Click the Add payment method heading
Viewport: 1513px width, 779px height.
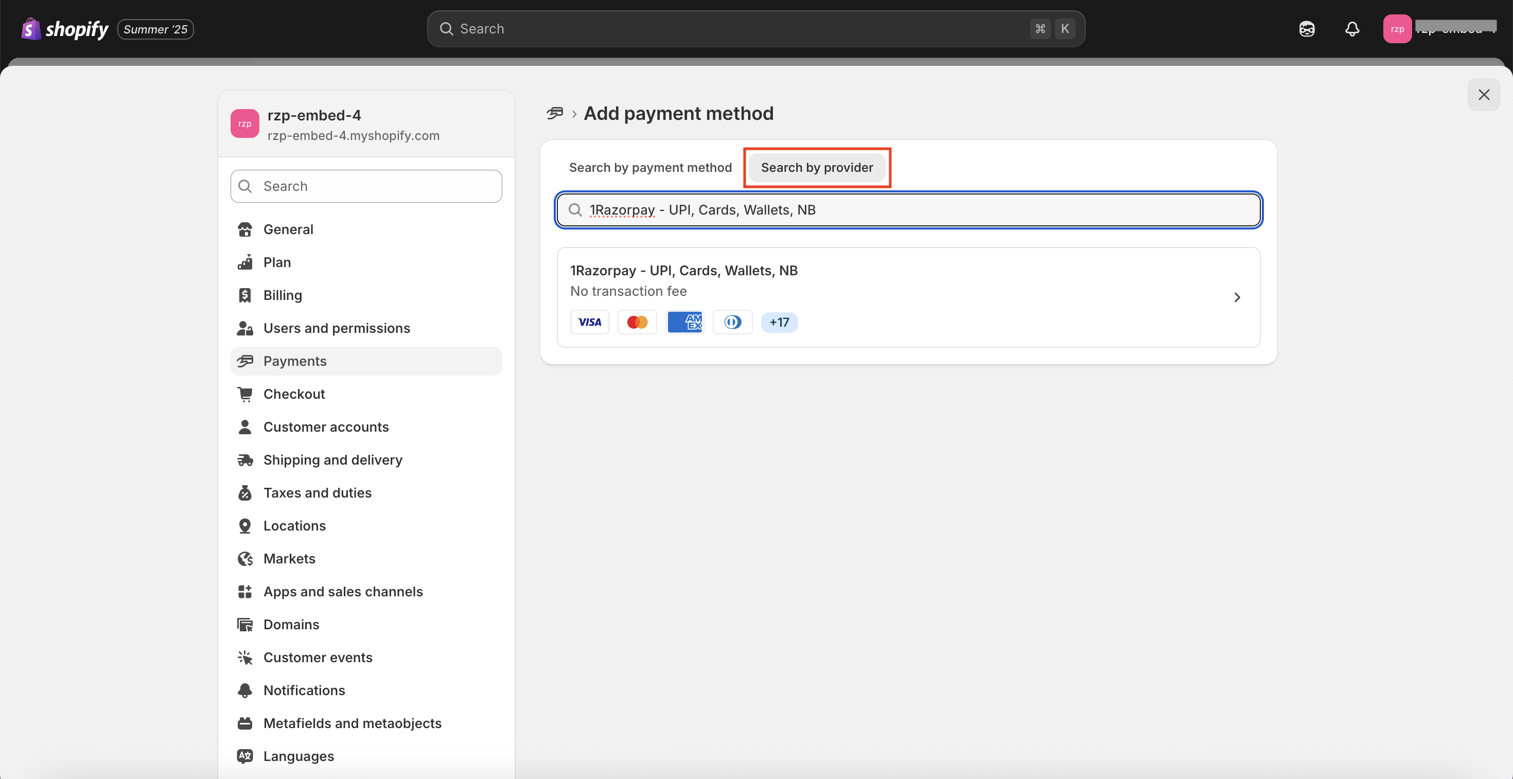tap(678, 113)
